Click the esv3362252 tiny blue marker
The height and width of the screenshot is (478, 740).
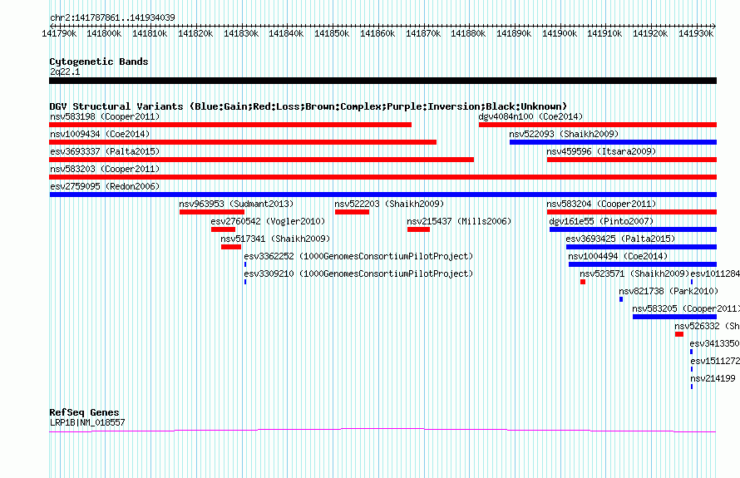[245, 264]
